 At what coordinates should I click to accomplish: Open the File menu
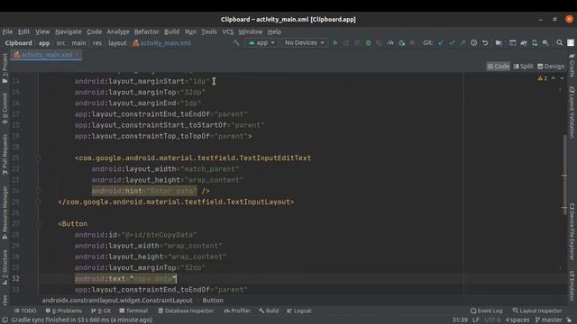[x=7, y=32]
